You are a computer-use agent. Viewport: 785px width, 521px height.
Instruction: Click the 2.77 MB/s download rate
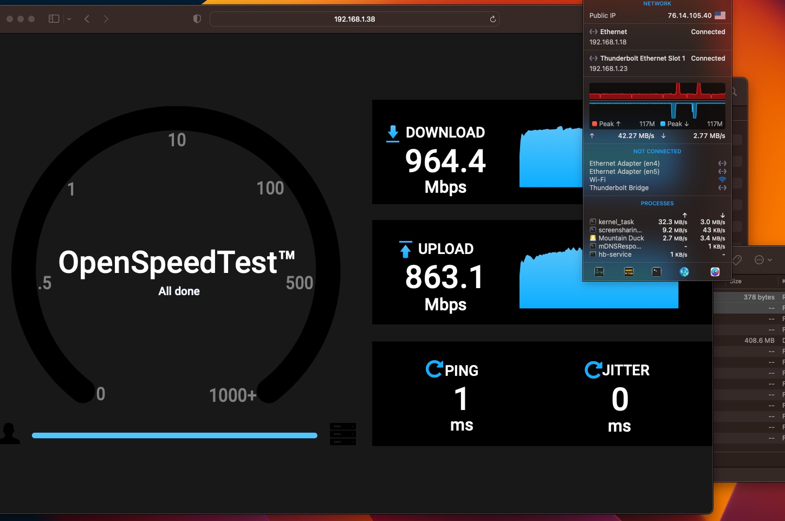(x=709, y=136)
